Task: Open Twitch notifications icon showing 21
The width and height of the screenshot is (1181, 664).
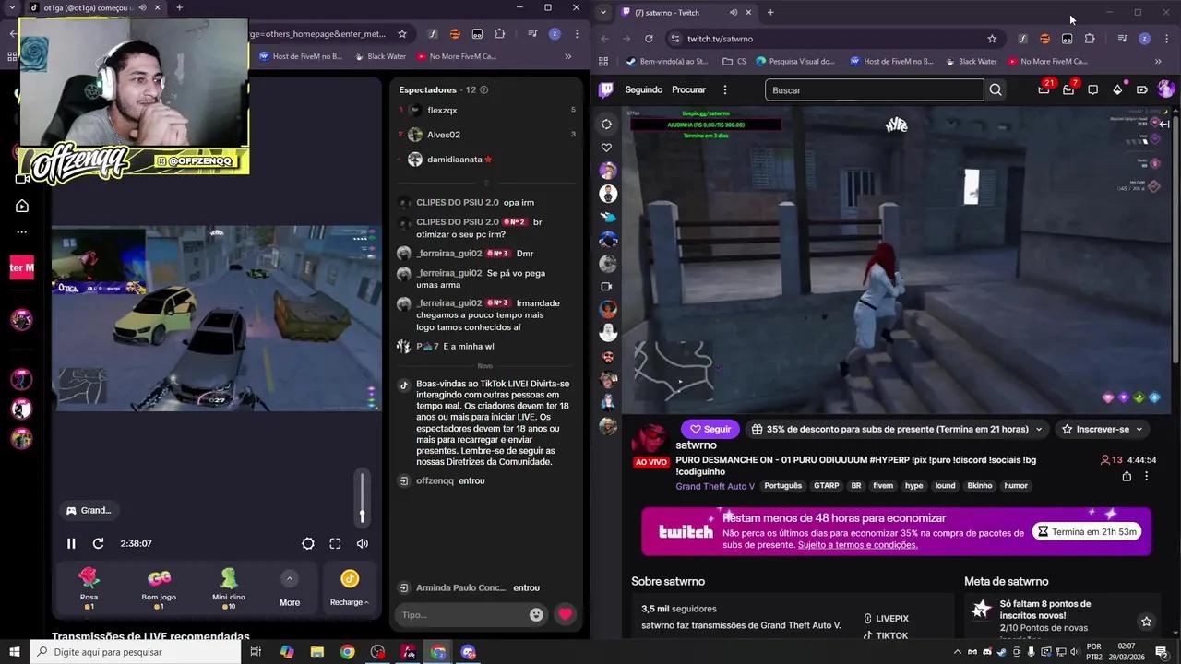Action: (x=1044, y=89)
